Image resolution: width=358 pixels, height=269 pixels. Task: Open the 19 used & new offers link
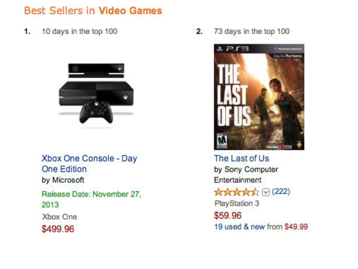[x=248, y=227]
